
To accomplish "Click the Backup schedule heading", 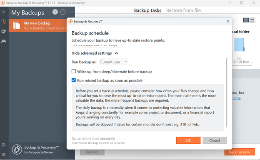I will point(90,33).
